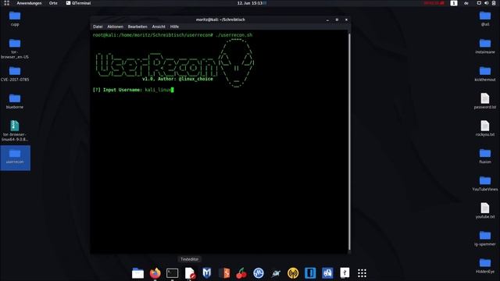Show all applications grid in dock
Viewport: 500px width, 281px height.
(362, 273)
